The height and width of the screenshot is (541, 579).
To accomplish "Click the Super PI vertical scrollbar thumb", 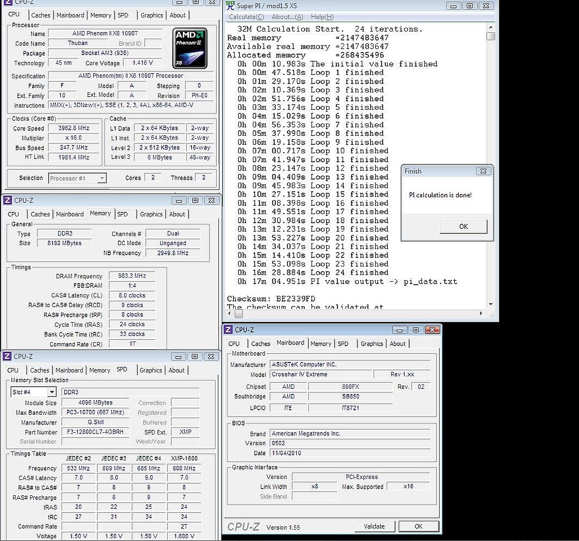I will pos(491,36).
